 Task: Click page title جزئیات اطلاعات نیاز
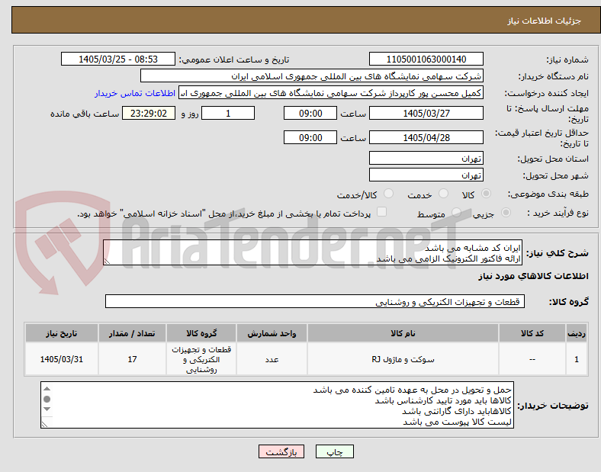click(544, 21)
